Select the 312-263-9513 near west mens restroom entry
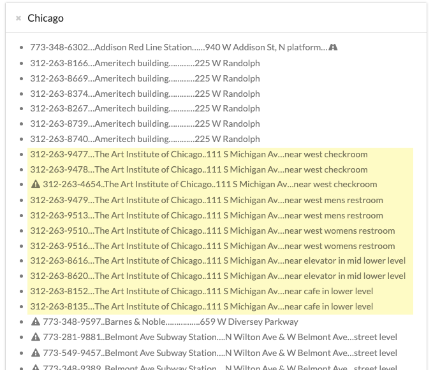This screenshot has height=370, width=433. coord(207,216)
